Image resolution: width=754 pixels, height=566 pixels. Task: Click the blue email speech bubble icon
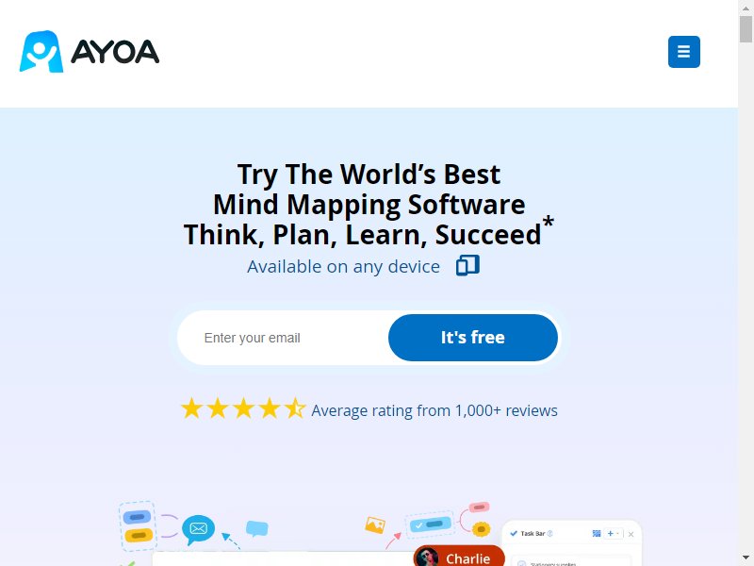198,529
